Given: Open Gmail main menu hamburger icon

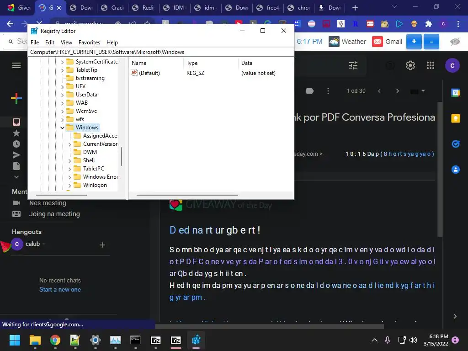Looking at the screenshot, I should click(x=16, y=65).
